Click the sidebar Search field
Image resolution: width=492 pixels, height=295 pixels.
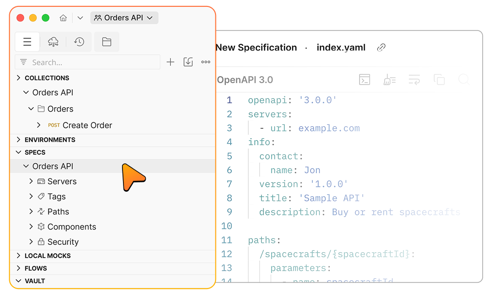click(89, 62)
